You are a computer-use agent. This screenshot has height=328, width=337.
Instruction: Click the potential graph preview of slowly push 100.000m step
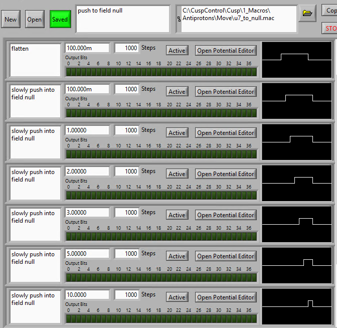click(297, 101)
